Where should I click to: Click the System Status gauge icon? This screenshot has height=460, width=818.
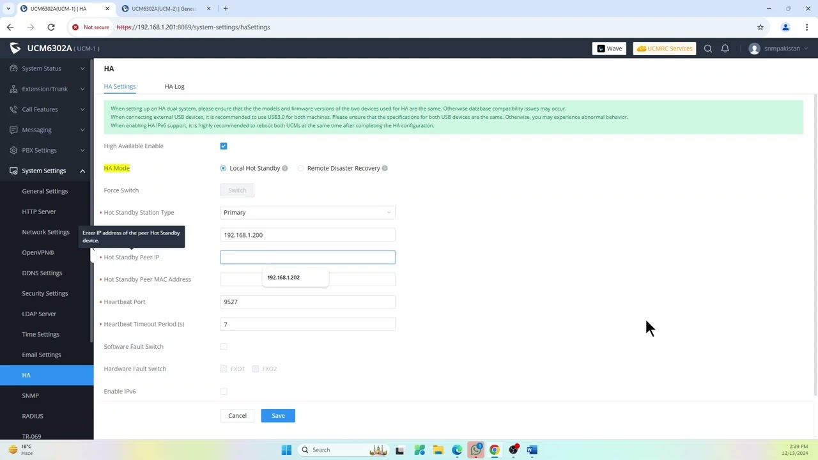pos(13,68)
